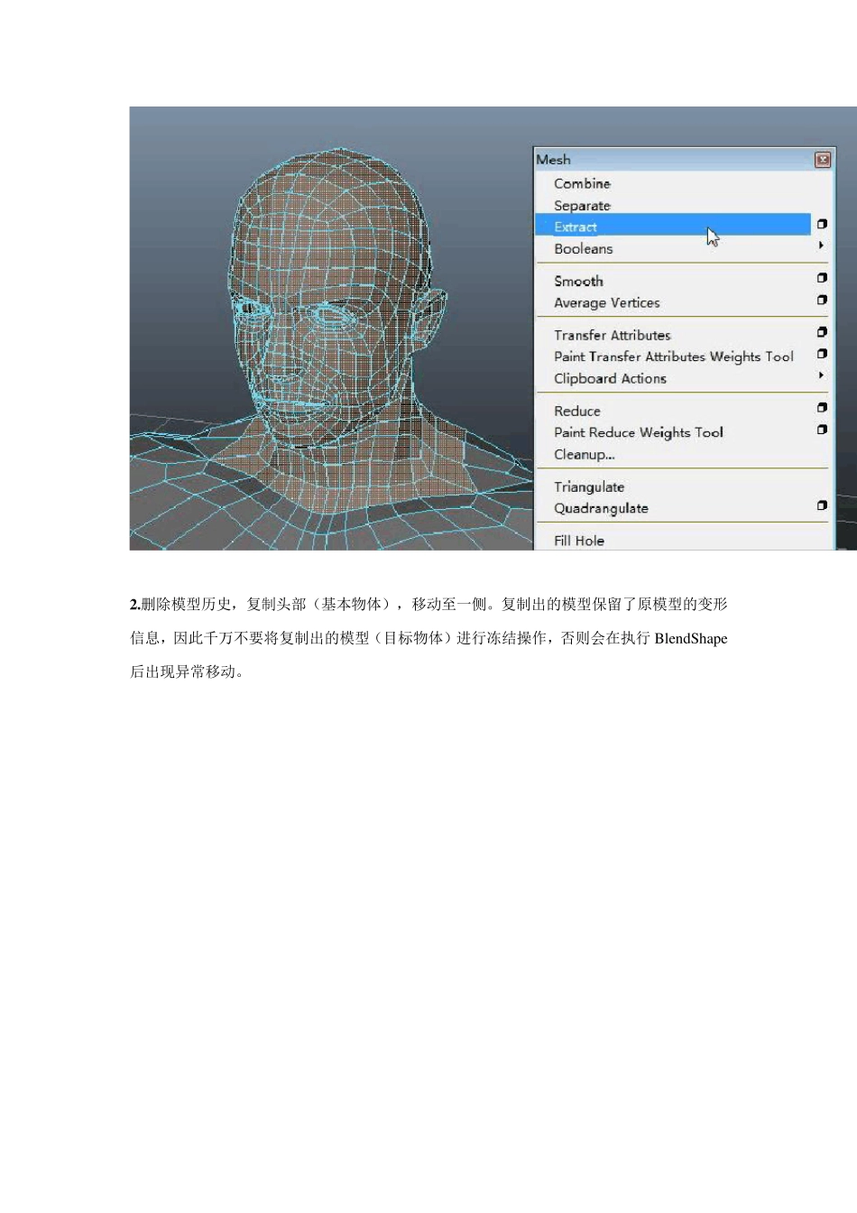Open the Reduce option box icon

coord(822,408)
